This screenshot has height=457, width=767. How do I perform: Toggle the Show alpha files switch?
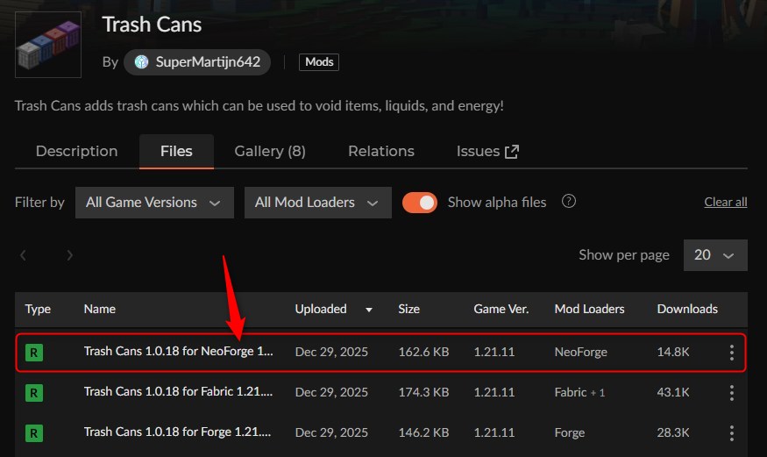pyautogui.click(x=420, y=203)
